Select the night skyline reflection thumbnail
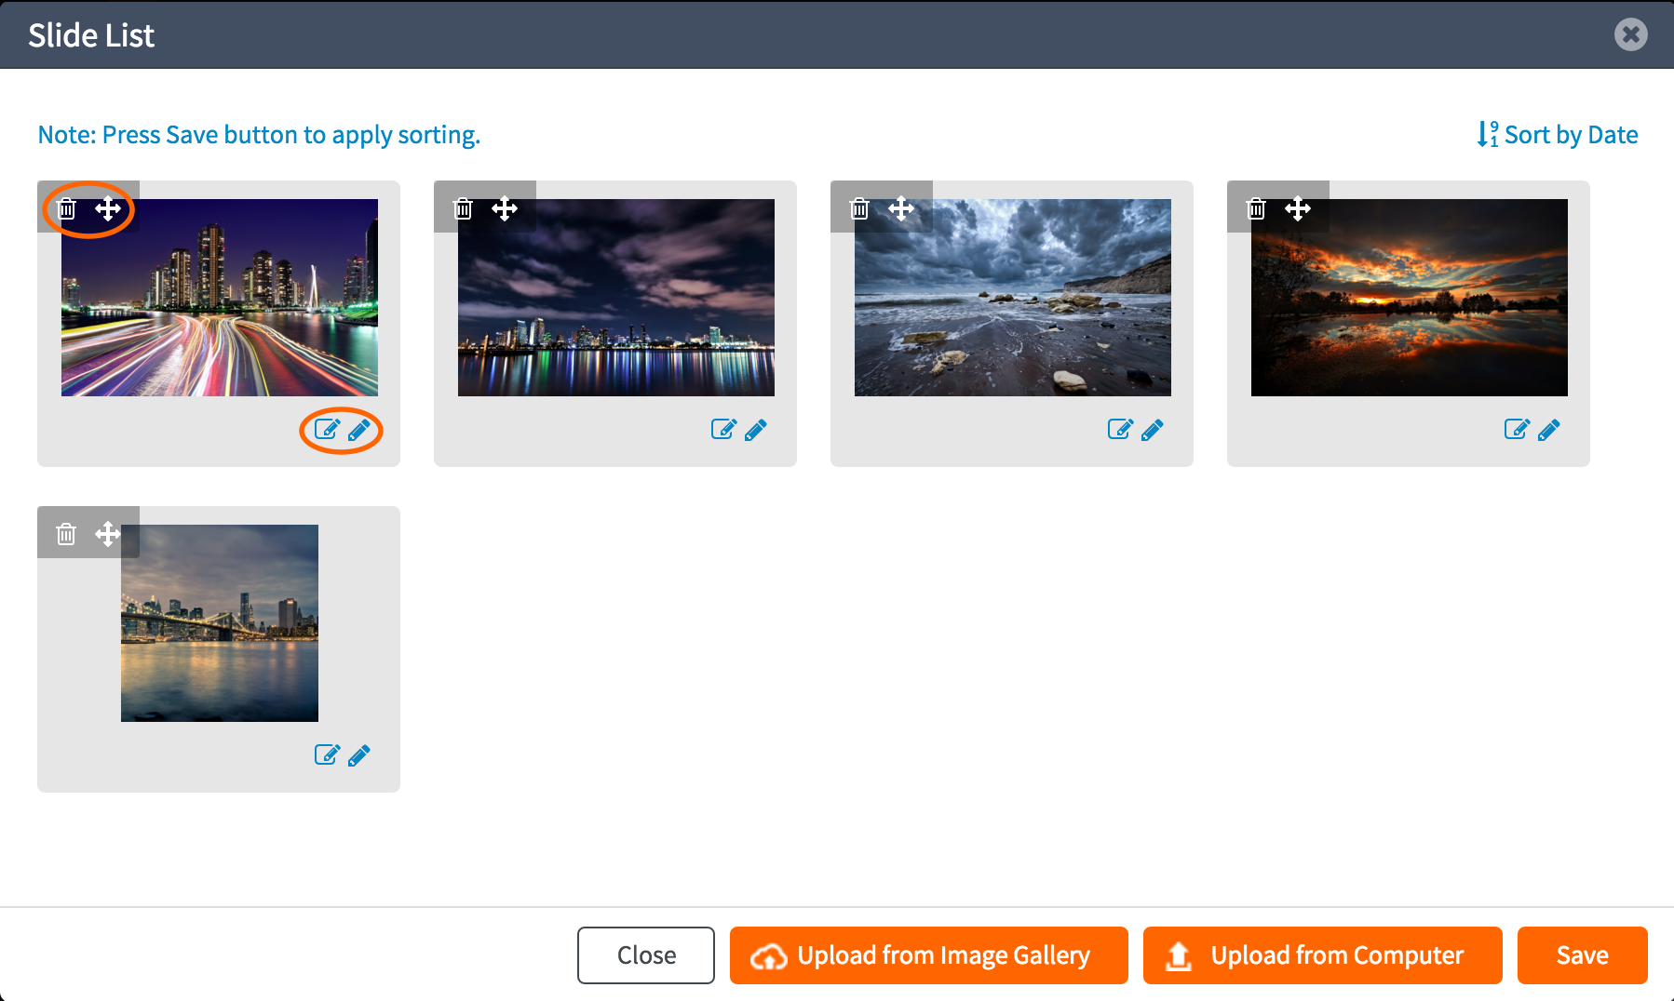This screenshot has height=1001, width=1674. (616, 298)
